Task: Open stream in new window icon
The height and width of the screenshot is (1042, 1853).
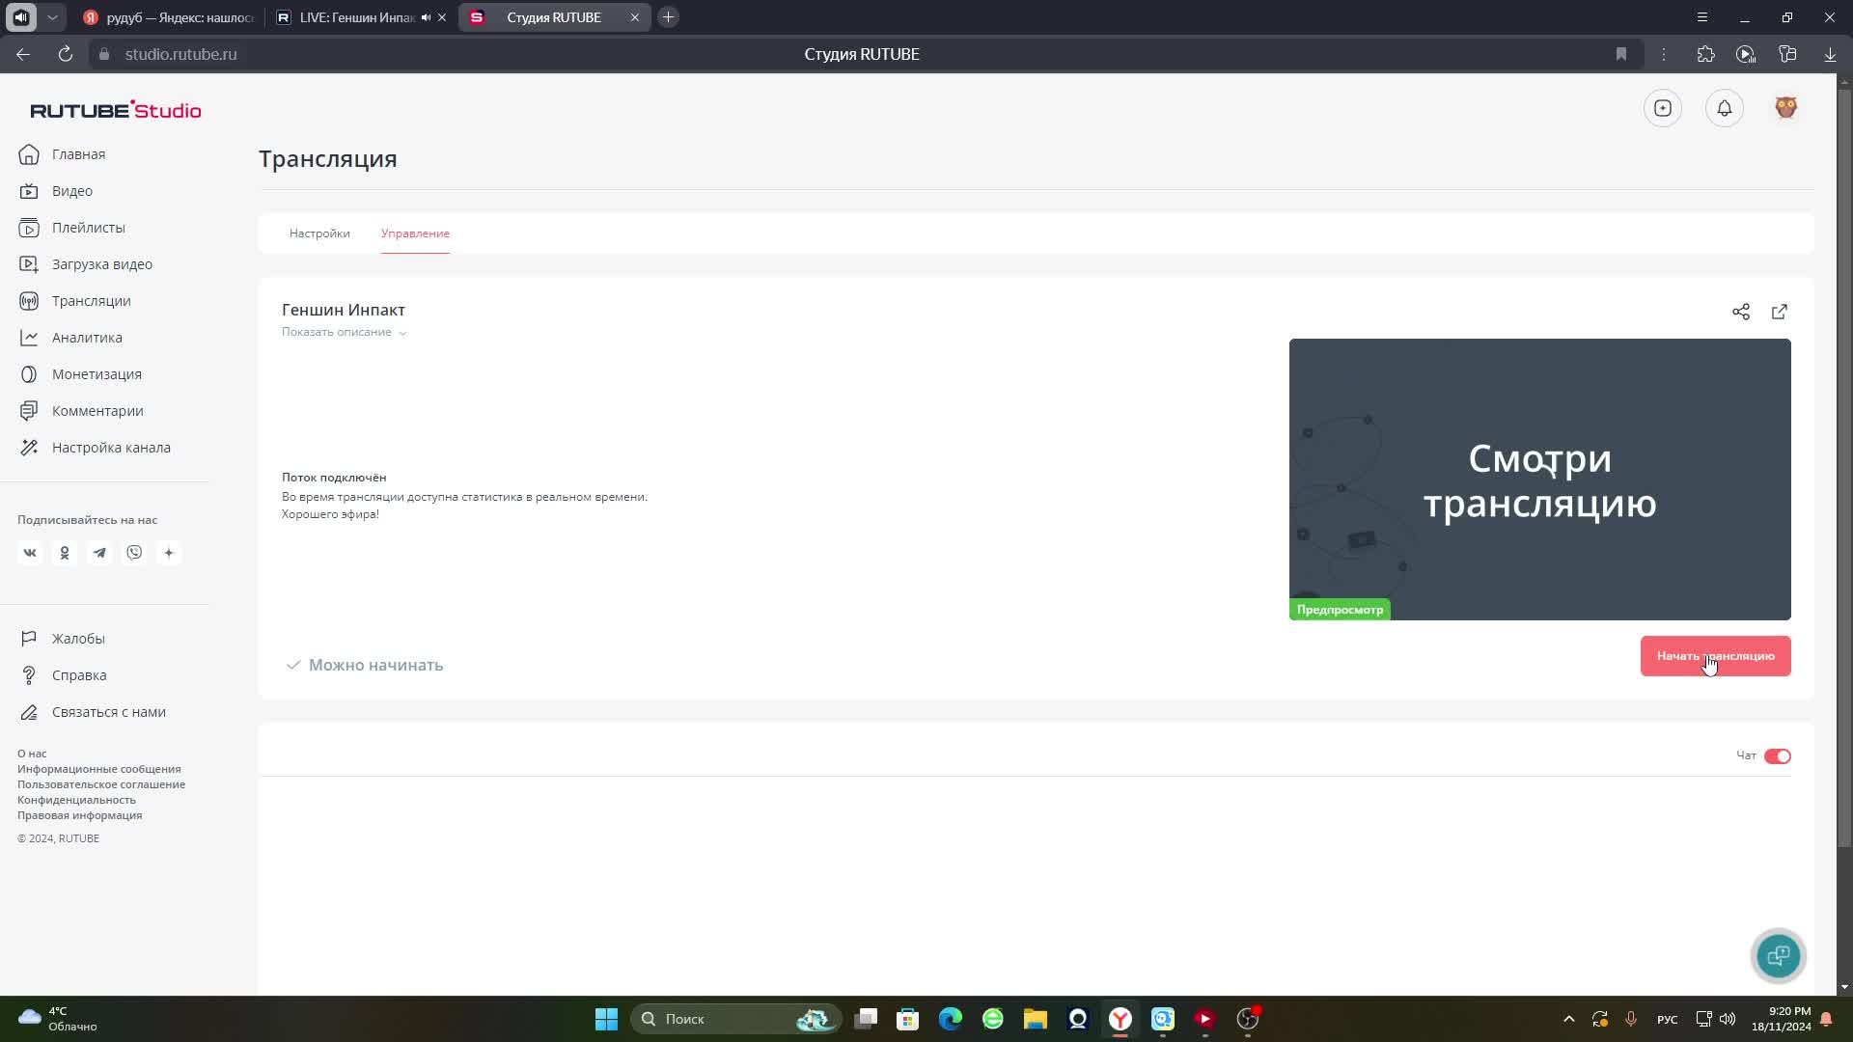Action: [1779, 312]
